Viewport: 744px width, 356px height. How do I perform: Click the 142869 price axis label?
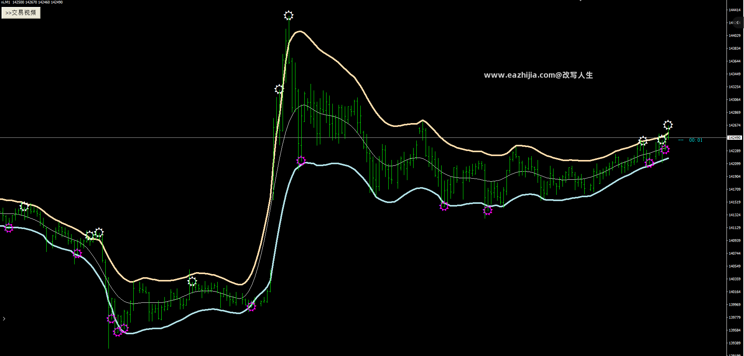pos(734,112)
